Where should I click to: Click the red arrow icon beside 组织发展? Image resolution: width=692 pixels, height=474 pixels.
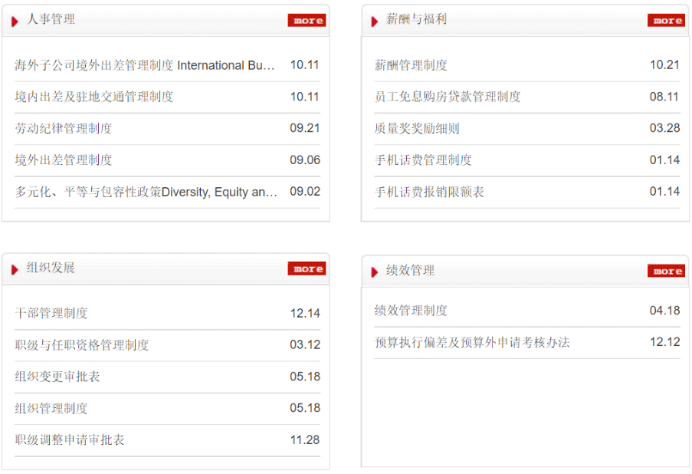click(x=15, y=269)
